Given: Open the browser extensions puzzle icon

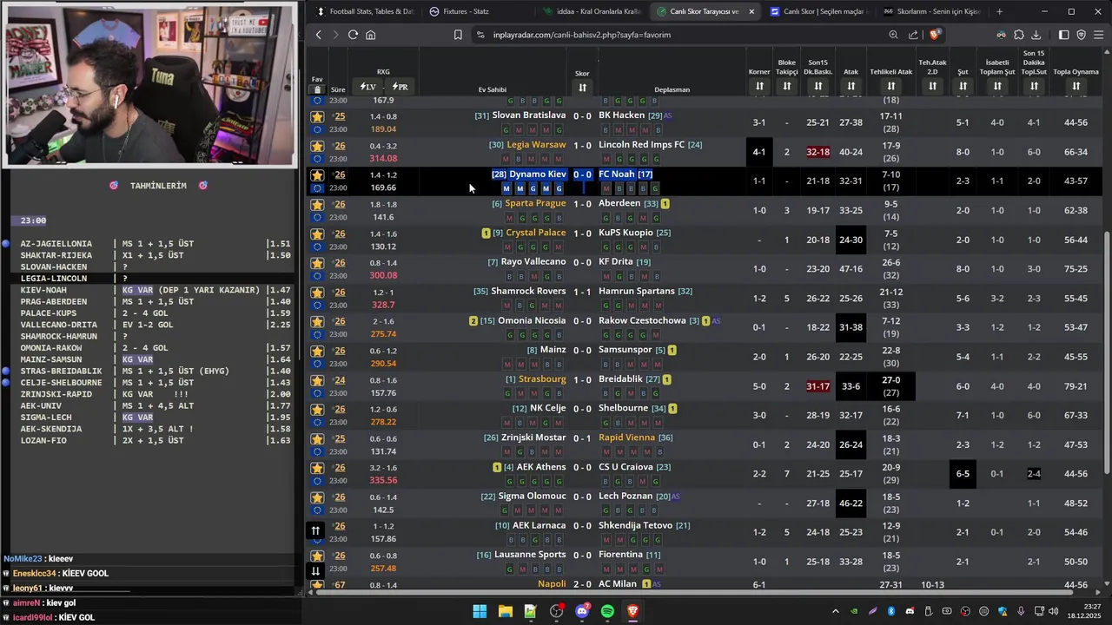Looking at the screenshot, I should pyautogui.click(x=1019, y=35).
